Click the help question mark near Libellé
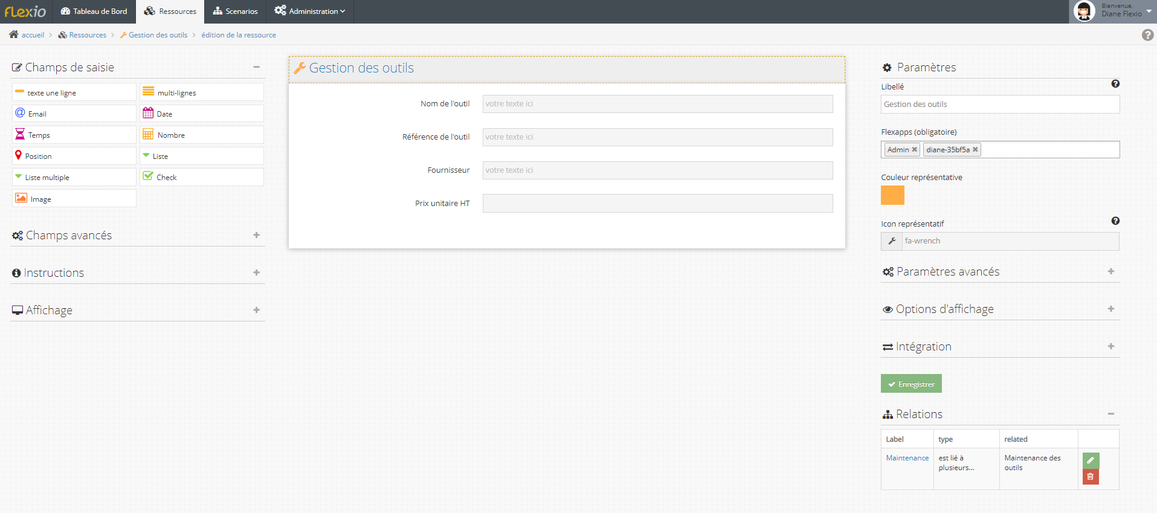The image size is (1157, 513). (x=1115, y=84)
